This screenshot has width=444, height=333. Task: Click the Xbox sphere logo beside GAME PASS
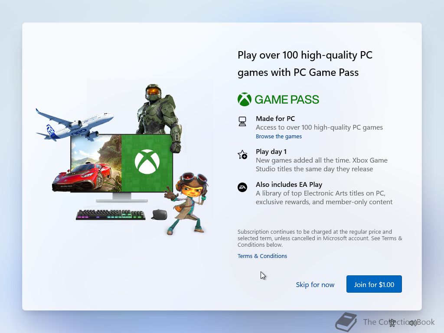pyautogui.click(x=245, y=99)
